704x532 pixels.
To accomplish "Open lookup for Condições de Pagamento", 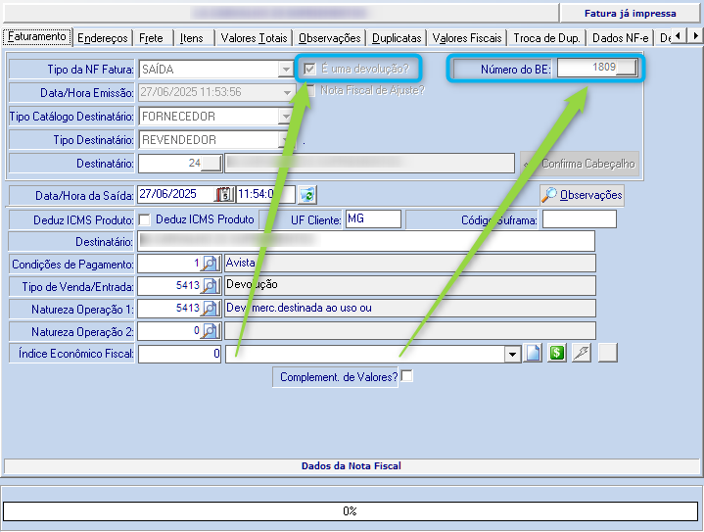I will [210, 264].
